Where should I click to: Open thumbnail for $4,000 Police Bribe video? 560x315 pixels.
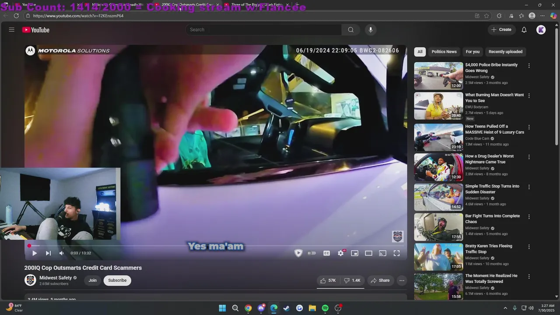(438, 76)
